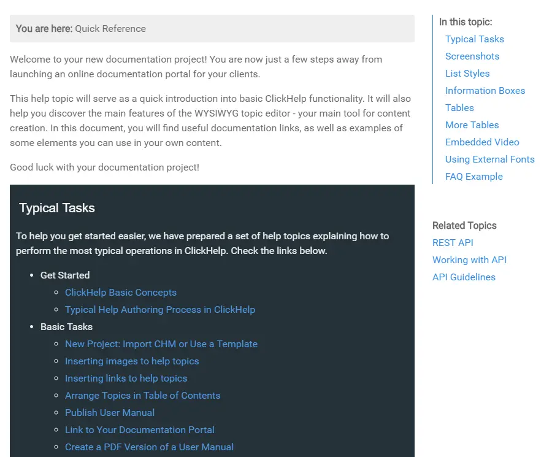552x457 pixels.
Task: Click the Working with API link
Action: 469,260
